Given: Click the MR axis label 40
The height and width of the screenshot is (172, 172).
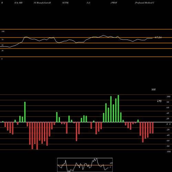Looking at the screenshot, I should tap(168, 113).
